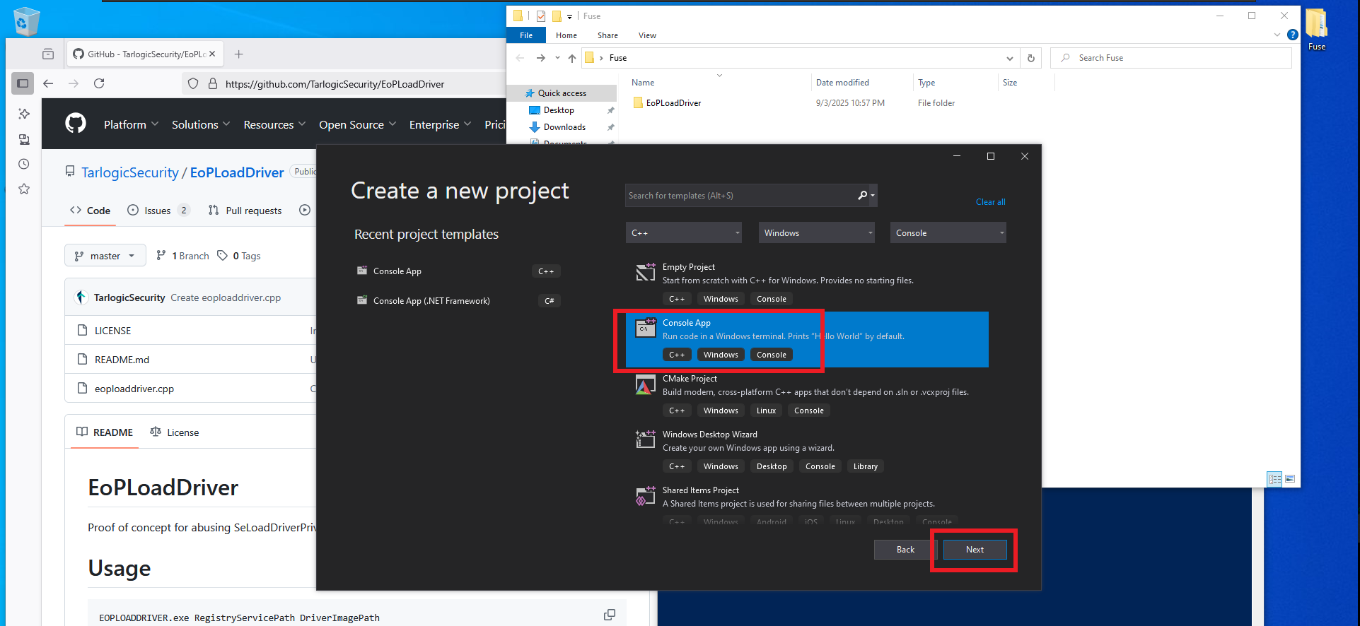Go up one folder level in Explorer
The image size is (1360, 626).
[572, 58]
